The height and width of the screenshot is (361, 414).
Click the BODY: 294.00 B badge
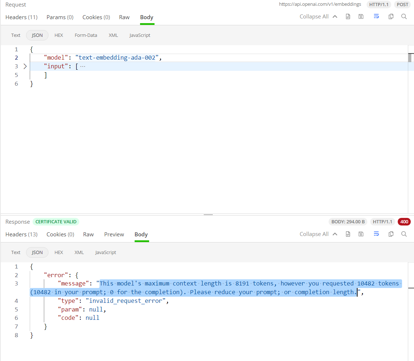[348, 222]
